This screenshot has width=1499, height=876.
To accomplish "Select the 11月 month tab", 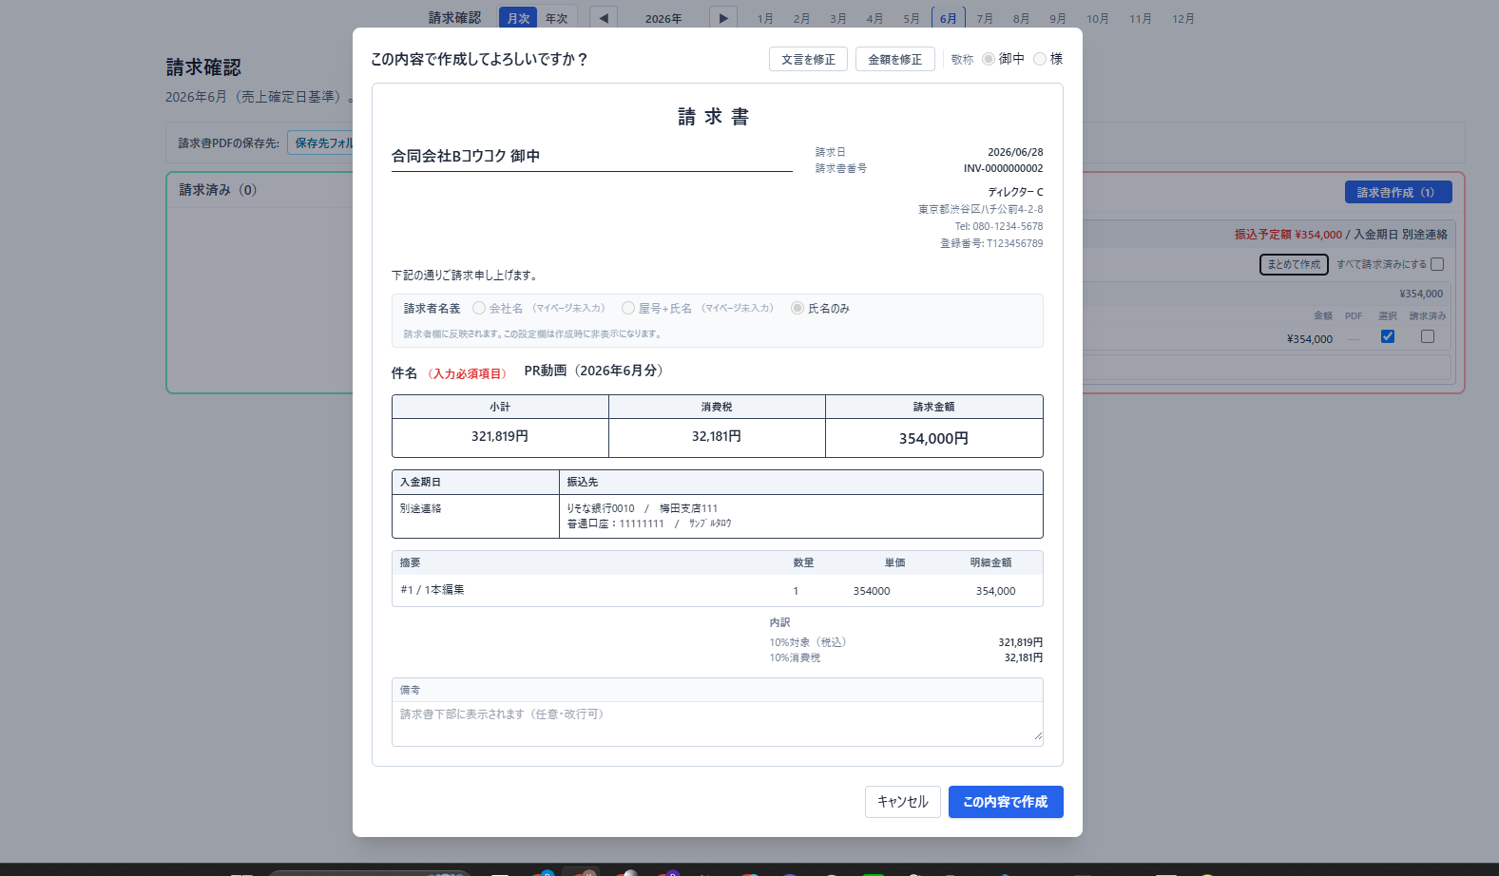I will click(x=1141, y=18).
